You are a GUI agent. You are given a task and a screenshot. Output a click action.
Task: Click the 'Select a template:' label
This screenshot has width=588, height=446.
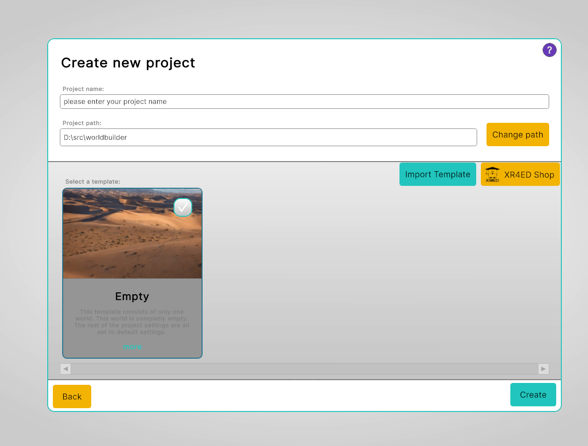[x=93, y=182]
